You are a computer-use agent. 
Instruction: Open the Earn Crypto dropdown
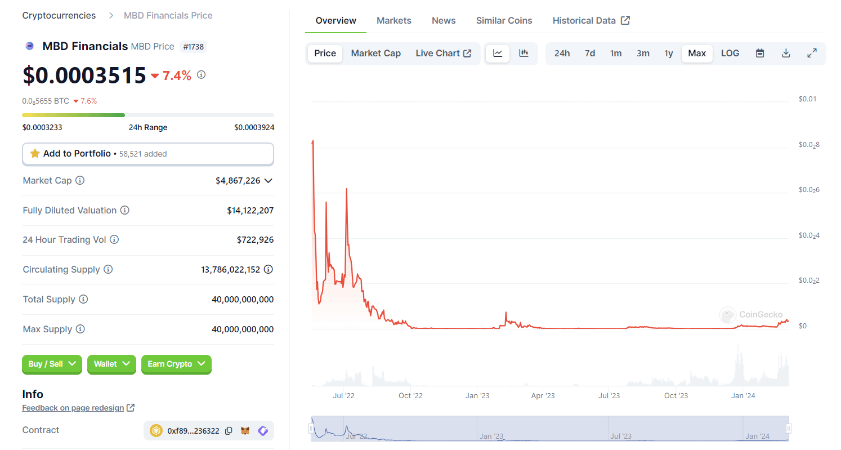point(176,364)
